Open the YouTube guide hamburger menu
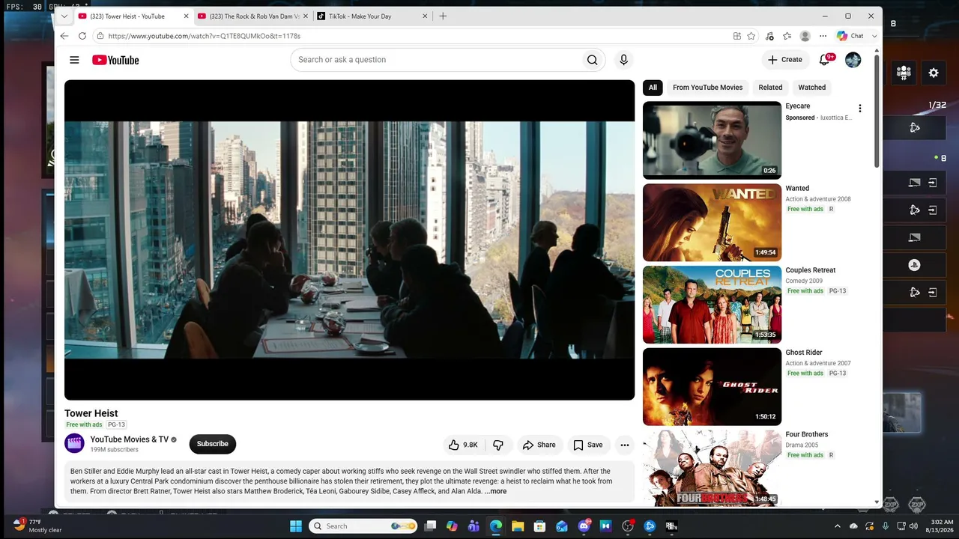Screen dimensions: 959x539 (x=74, y=60)
